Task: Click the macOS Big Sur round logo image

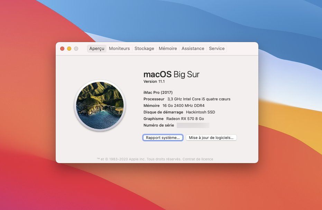Action: pos(100,106)
